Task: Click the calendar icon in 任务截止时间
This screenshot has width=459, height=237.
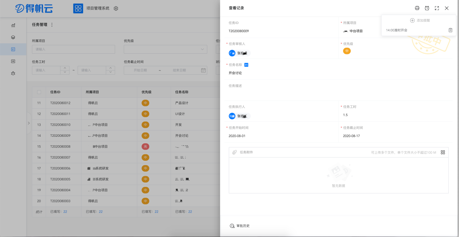Action: (x=203, y=70)
